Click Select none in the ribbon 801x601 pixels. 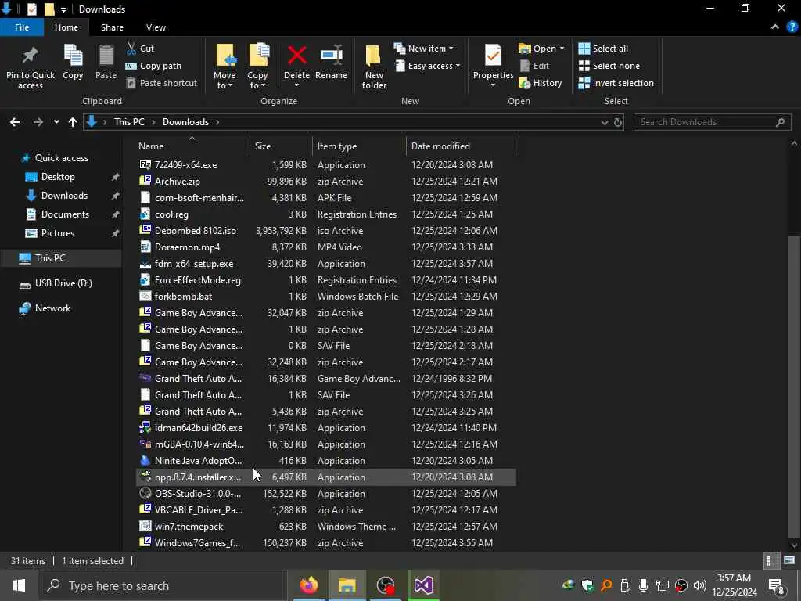(609, 66)
